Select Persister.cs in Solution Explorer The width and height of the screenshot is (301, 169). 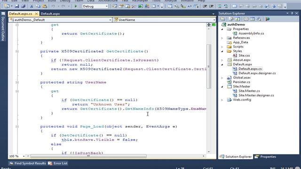(x=241, y=82)
